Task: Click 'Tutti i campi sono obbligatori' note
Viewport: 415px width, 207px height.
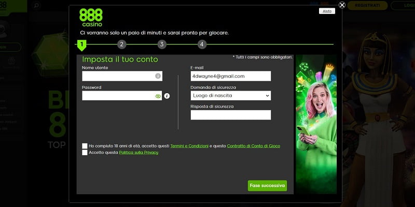Action: click(262, 57)
